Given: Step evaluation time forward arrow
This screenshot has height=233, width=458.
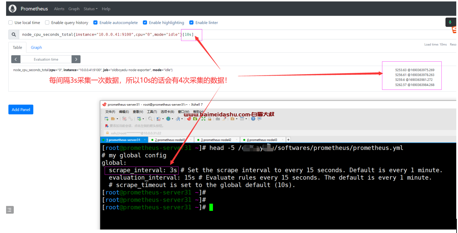Looking at the screenshot, I should pyautogui.click(x=76, y=59).
